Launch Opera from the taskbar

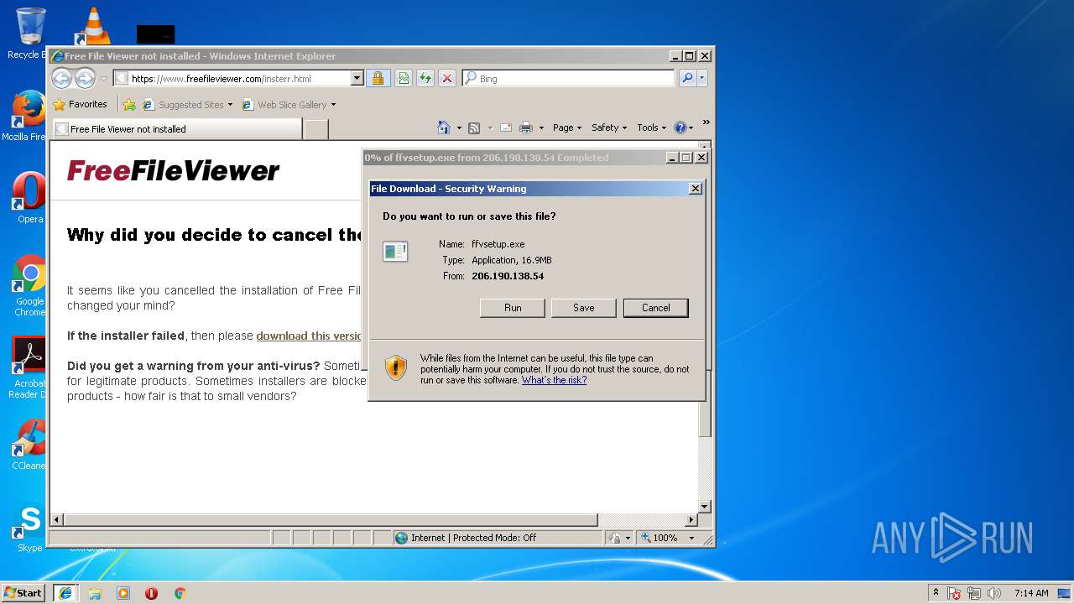[152, 593]
